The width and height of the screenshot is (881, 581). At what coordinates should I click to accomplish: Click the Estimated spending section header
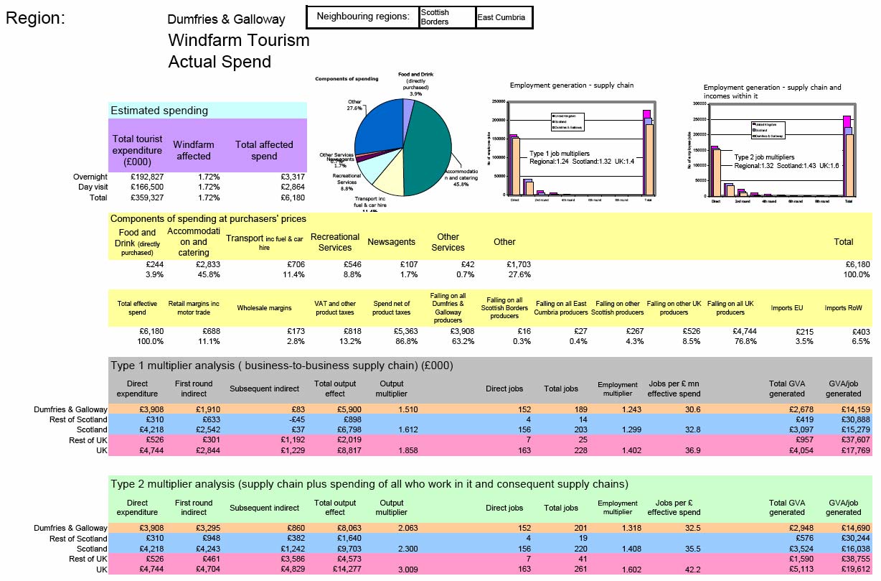pos(208,111)
